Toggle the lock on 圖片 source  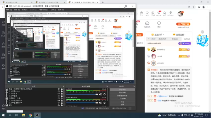pyautogui.click(x=62, y=105)
